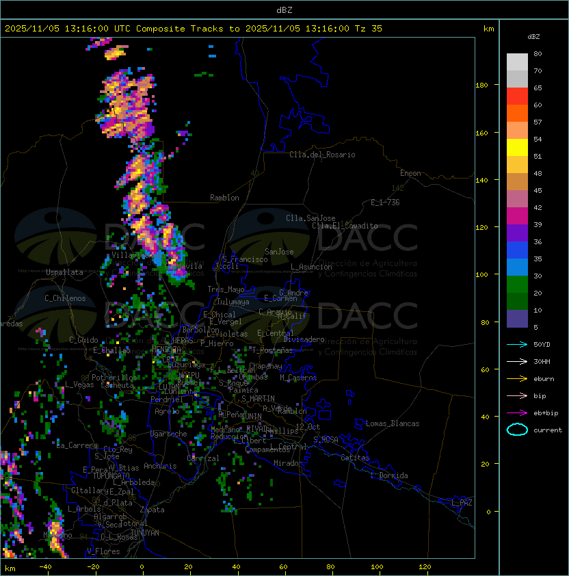Click the 'Encon' map label
The width and height of the screenshot is (569, 576).
coord(410,173)
